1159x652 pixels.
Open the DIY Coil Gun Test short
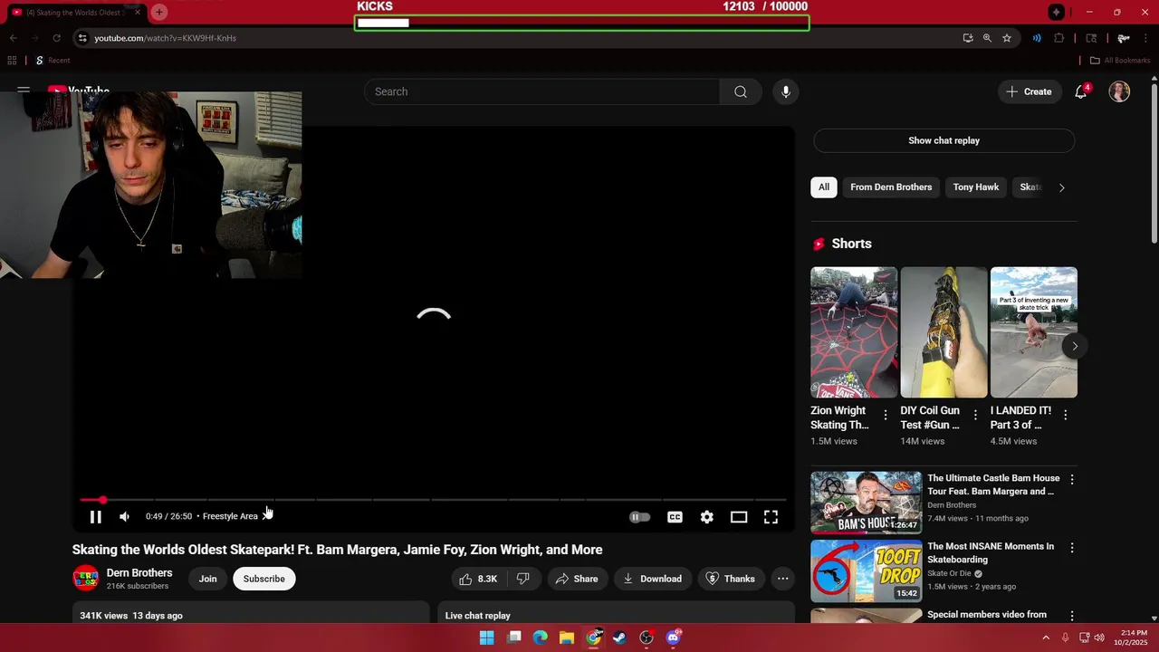[943, 332]
